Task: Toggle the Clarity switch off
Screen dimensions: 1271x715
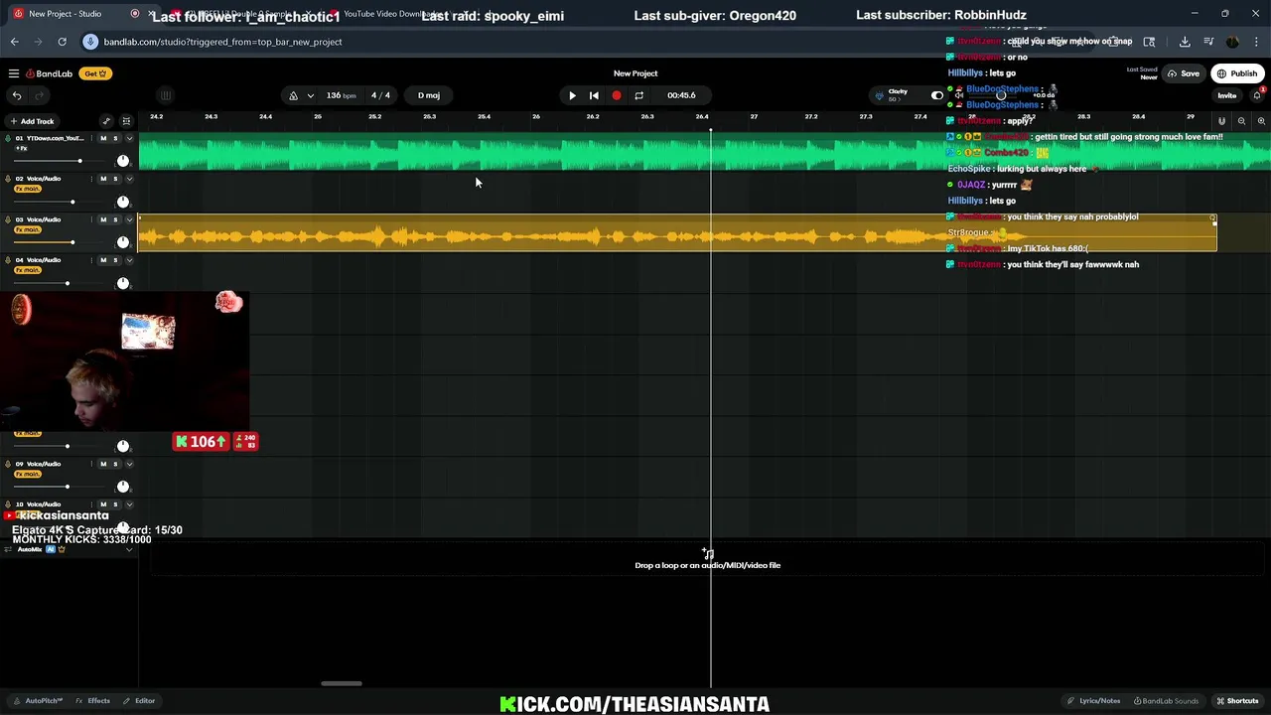Action: point(936,95)
